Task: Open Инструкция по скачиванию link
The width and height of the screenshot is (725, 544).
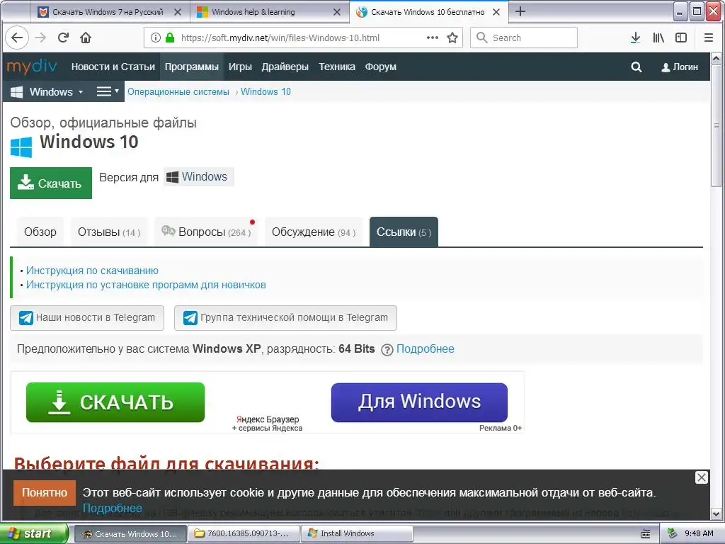Action: [92, 271]
